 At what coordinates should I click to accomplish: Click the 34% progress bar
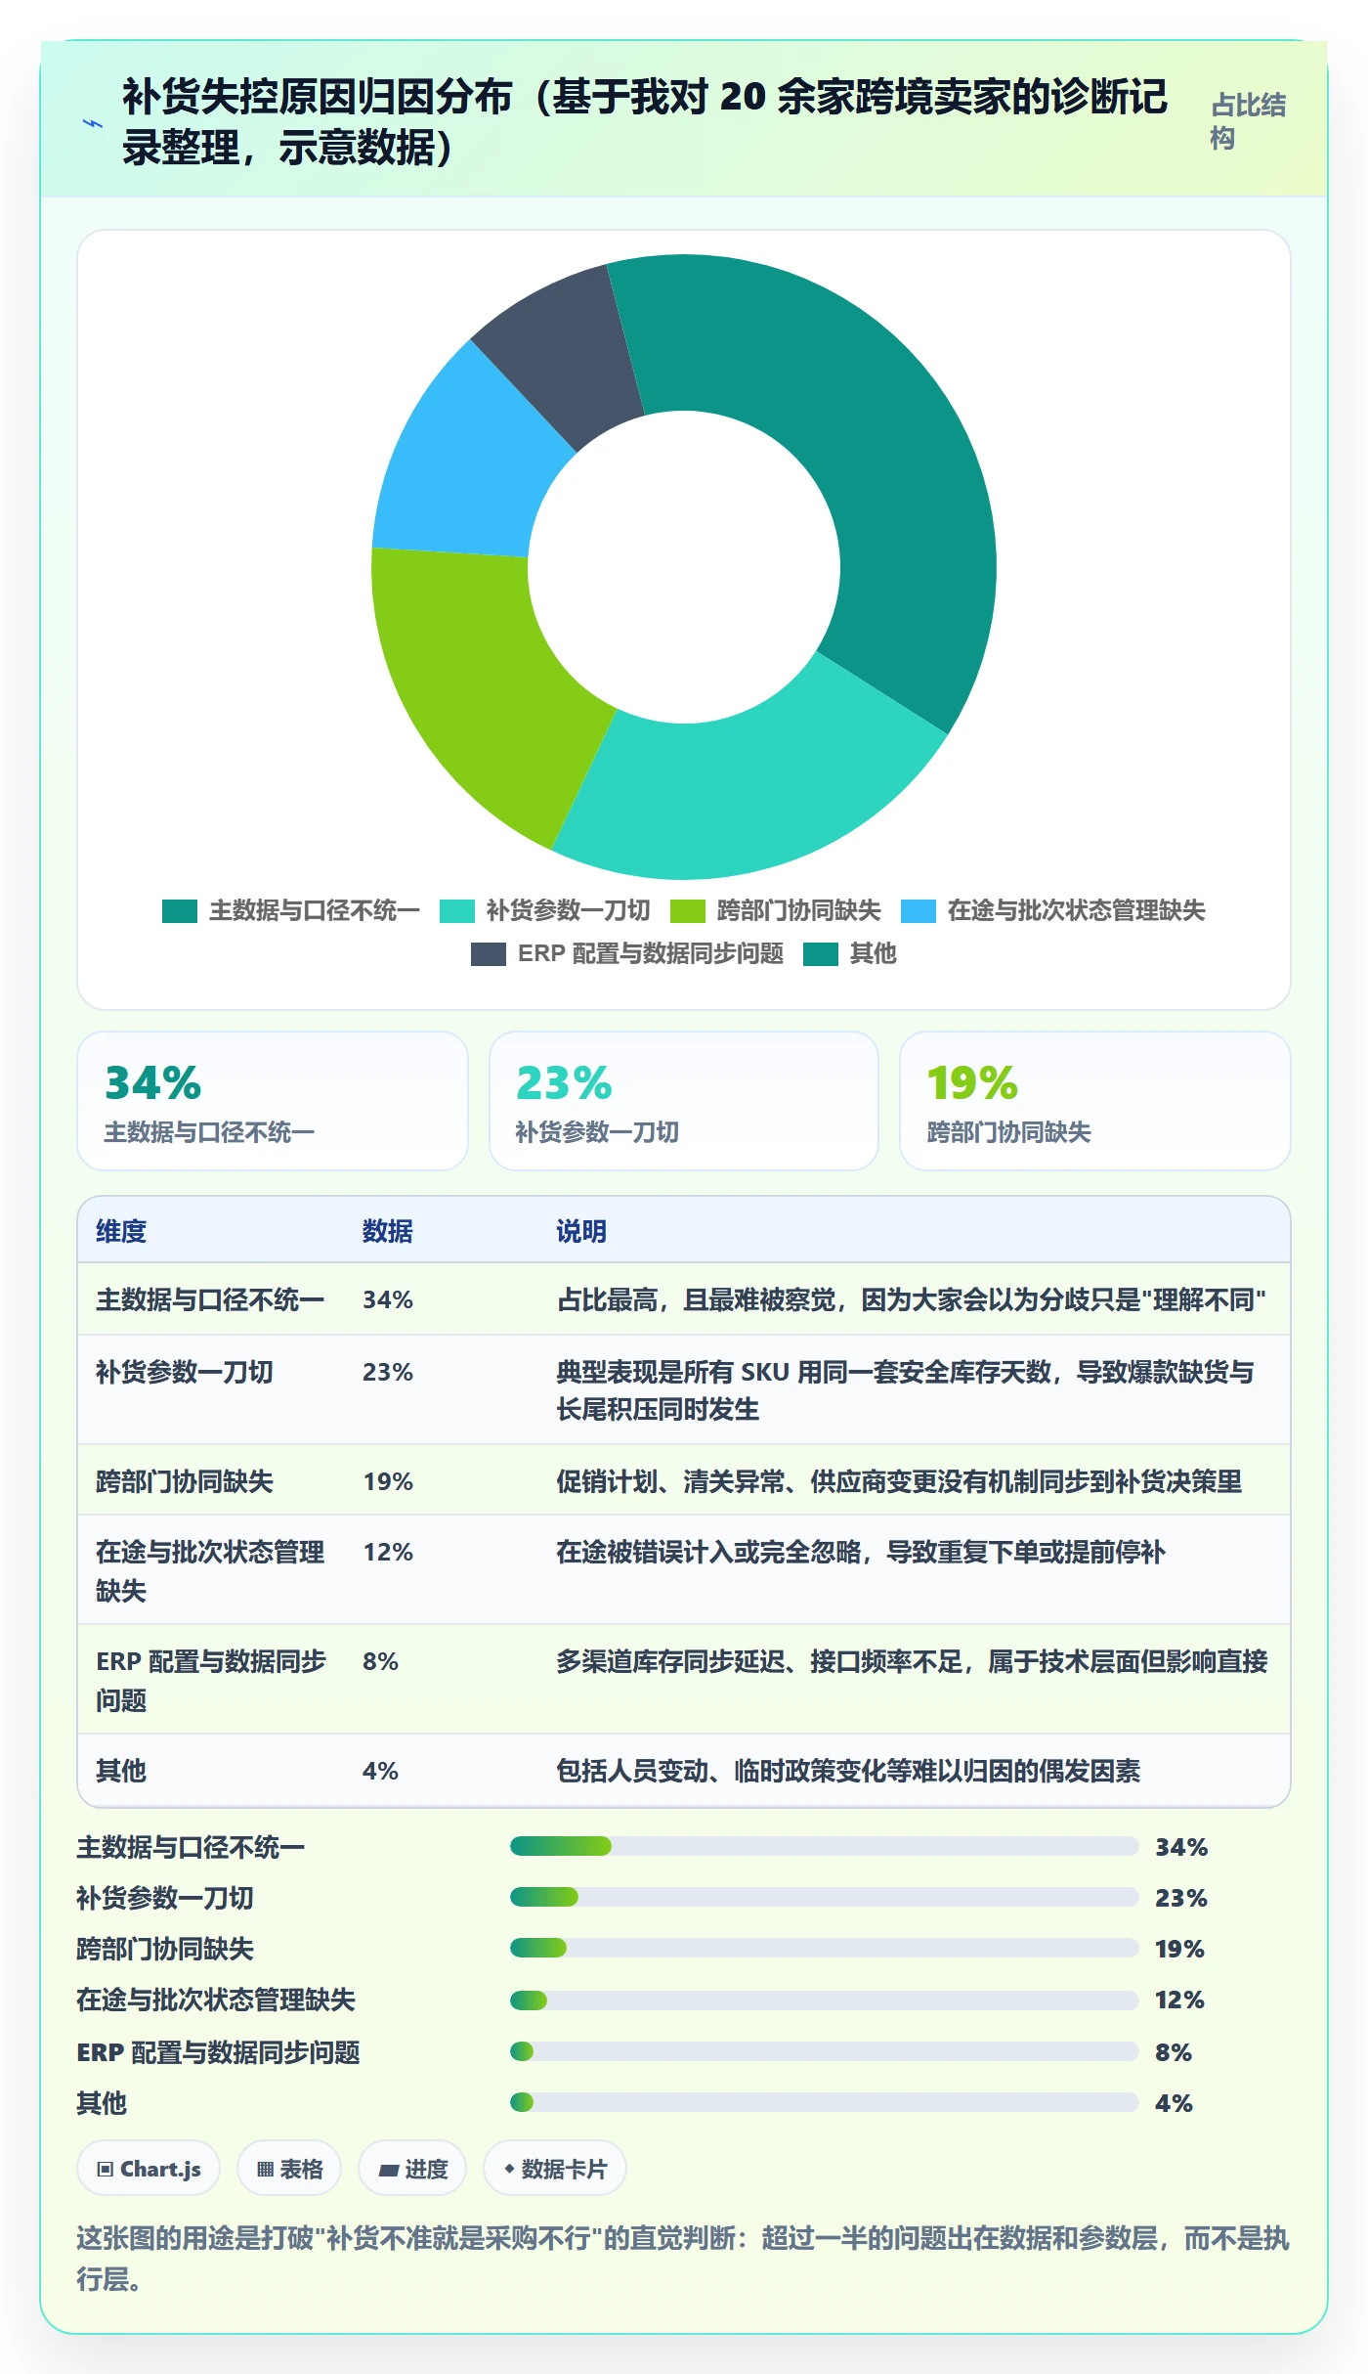tap(825, 1846)
